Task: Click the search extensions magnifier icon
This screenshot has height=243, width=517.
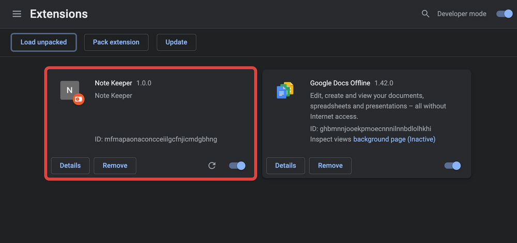Action: 425,14
